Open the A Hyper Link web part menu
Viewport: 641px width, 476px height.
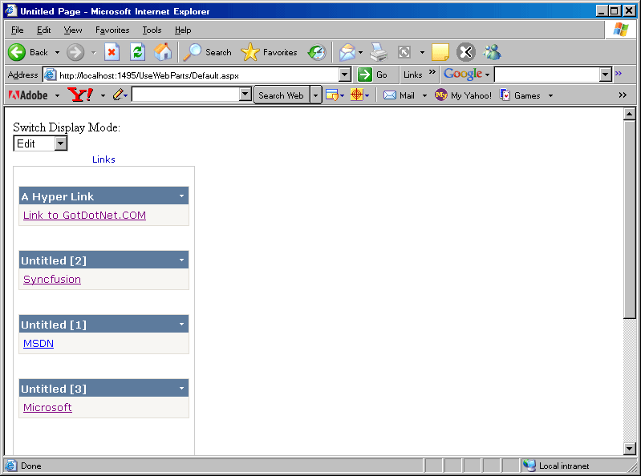coord(181,196)
